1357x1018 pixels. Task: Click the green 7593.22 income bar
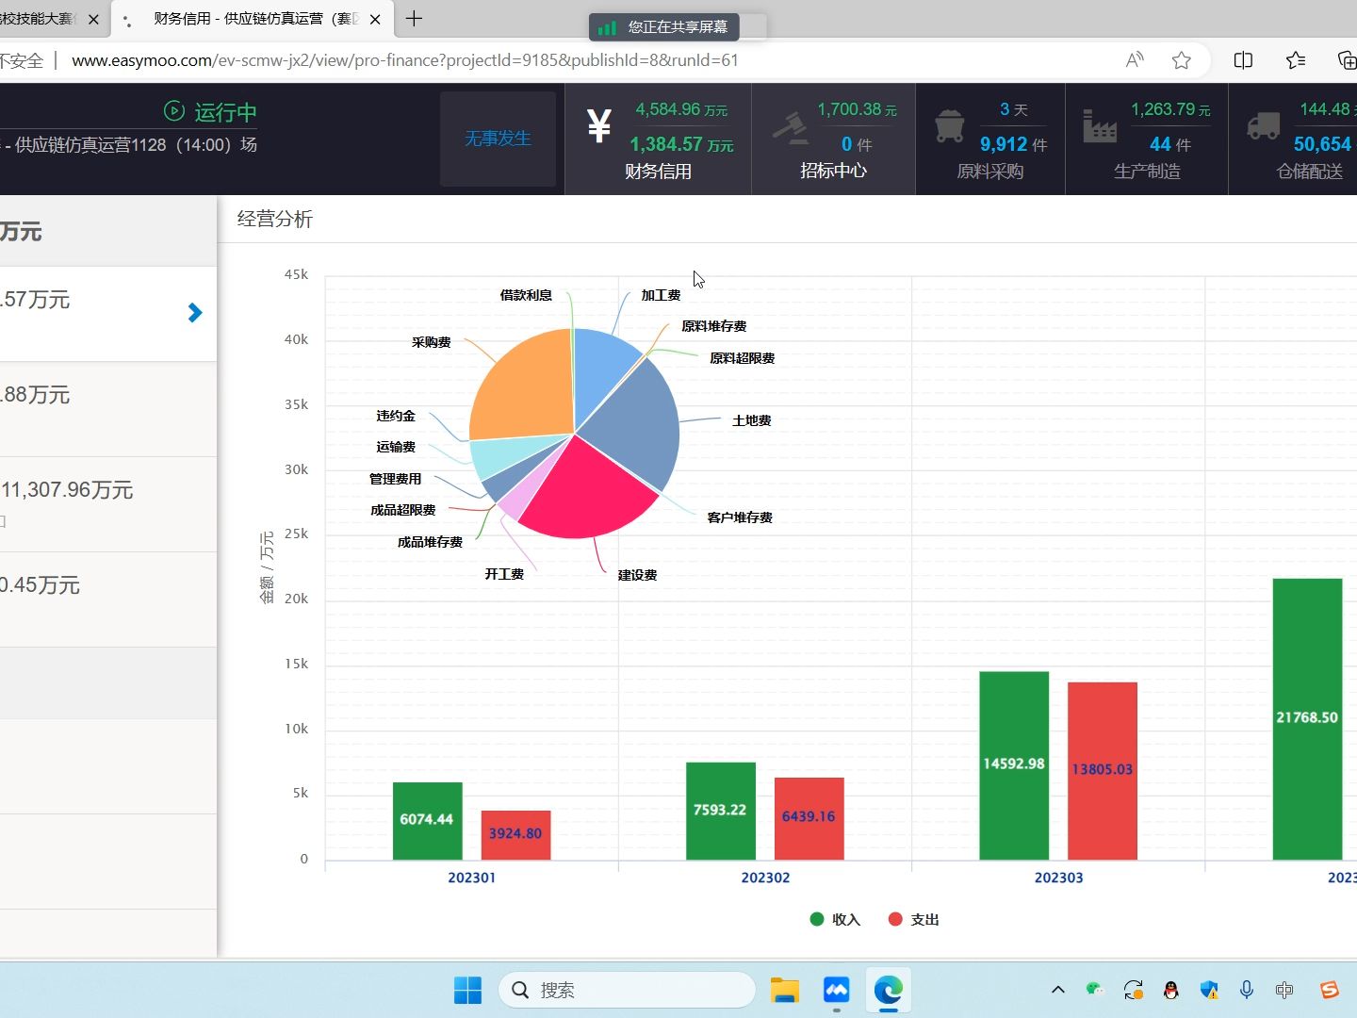pos(721,811)
